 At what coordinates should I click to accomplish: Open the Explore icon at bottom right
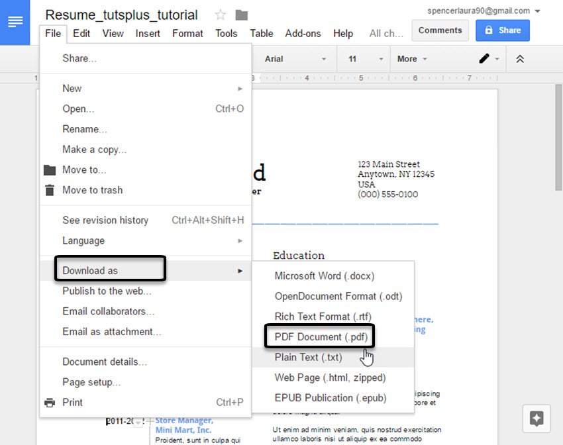coord(537,419)
